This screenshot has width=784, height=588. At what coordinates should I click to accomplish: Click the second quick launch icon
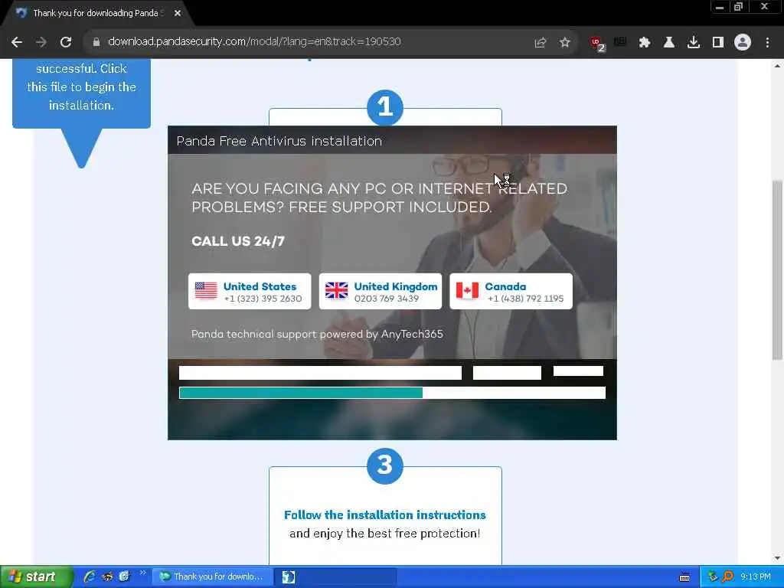click(107, 577)
